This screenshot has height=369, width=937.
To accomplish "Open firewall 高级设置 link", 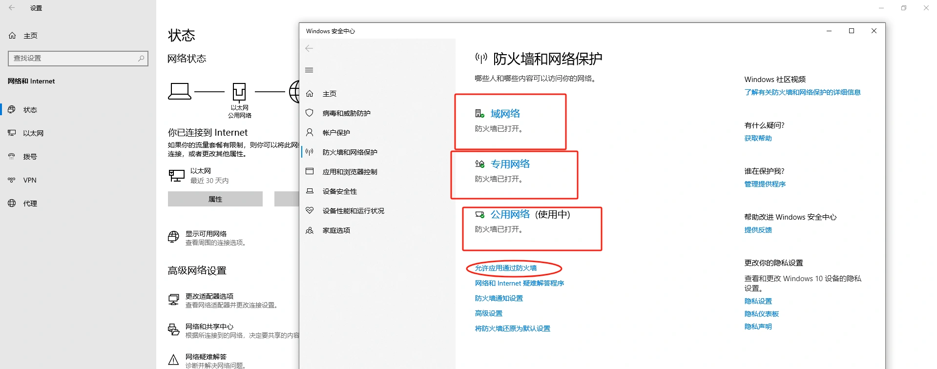I will (489, 313).
